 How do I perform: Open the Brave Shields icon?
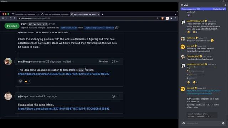point(163,18)
